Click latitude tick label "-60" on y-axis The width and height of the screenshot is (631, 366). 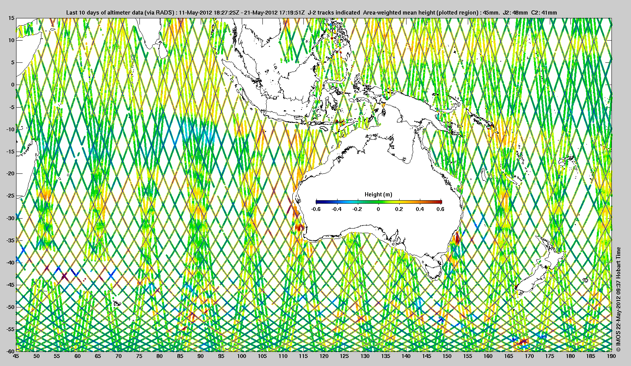point(10,351)
